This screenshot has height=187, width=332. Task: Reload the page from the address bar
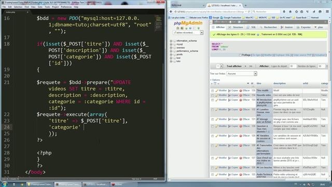[x=249, y=11]
